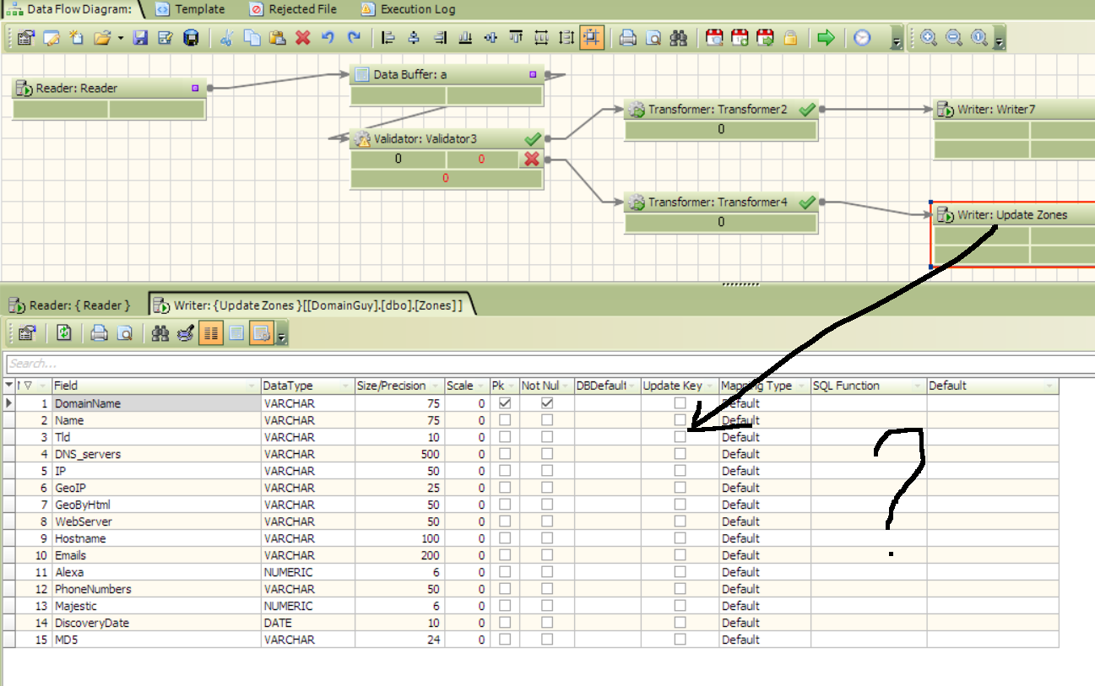Click the new document star icon
Viewport: 1095px width, 686px height.
point(77,38)
